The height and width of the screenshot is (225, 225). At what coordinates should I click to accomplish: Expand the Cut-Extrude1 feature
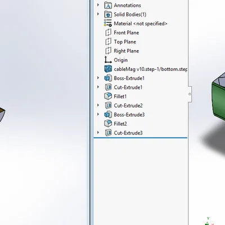(x=98, y=87)
